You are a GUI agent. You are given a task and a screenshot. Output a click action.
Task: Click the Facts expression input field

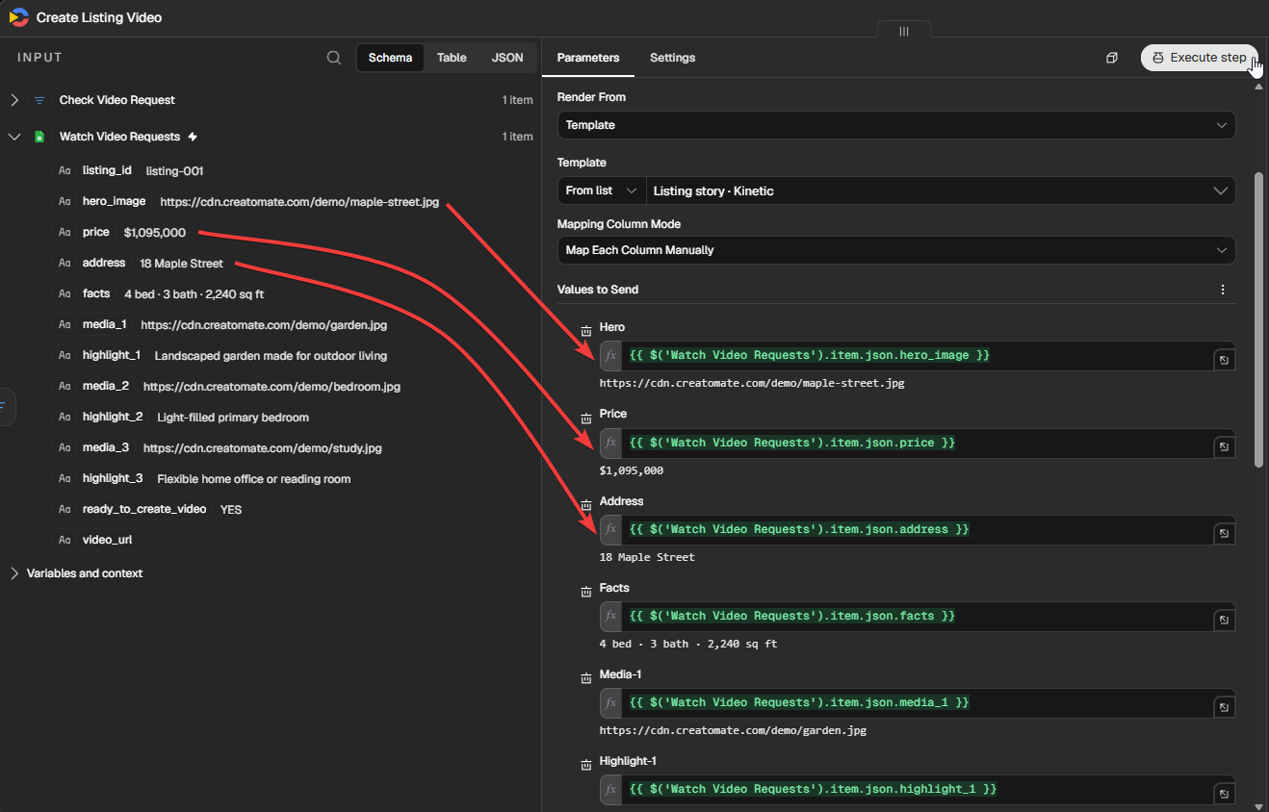(917, 616)
